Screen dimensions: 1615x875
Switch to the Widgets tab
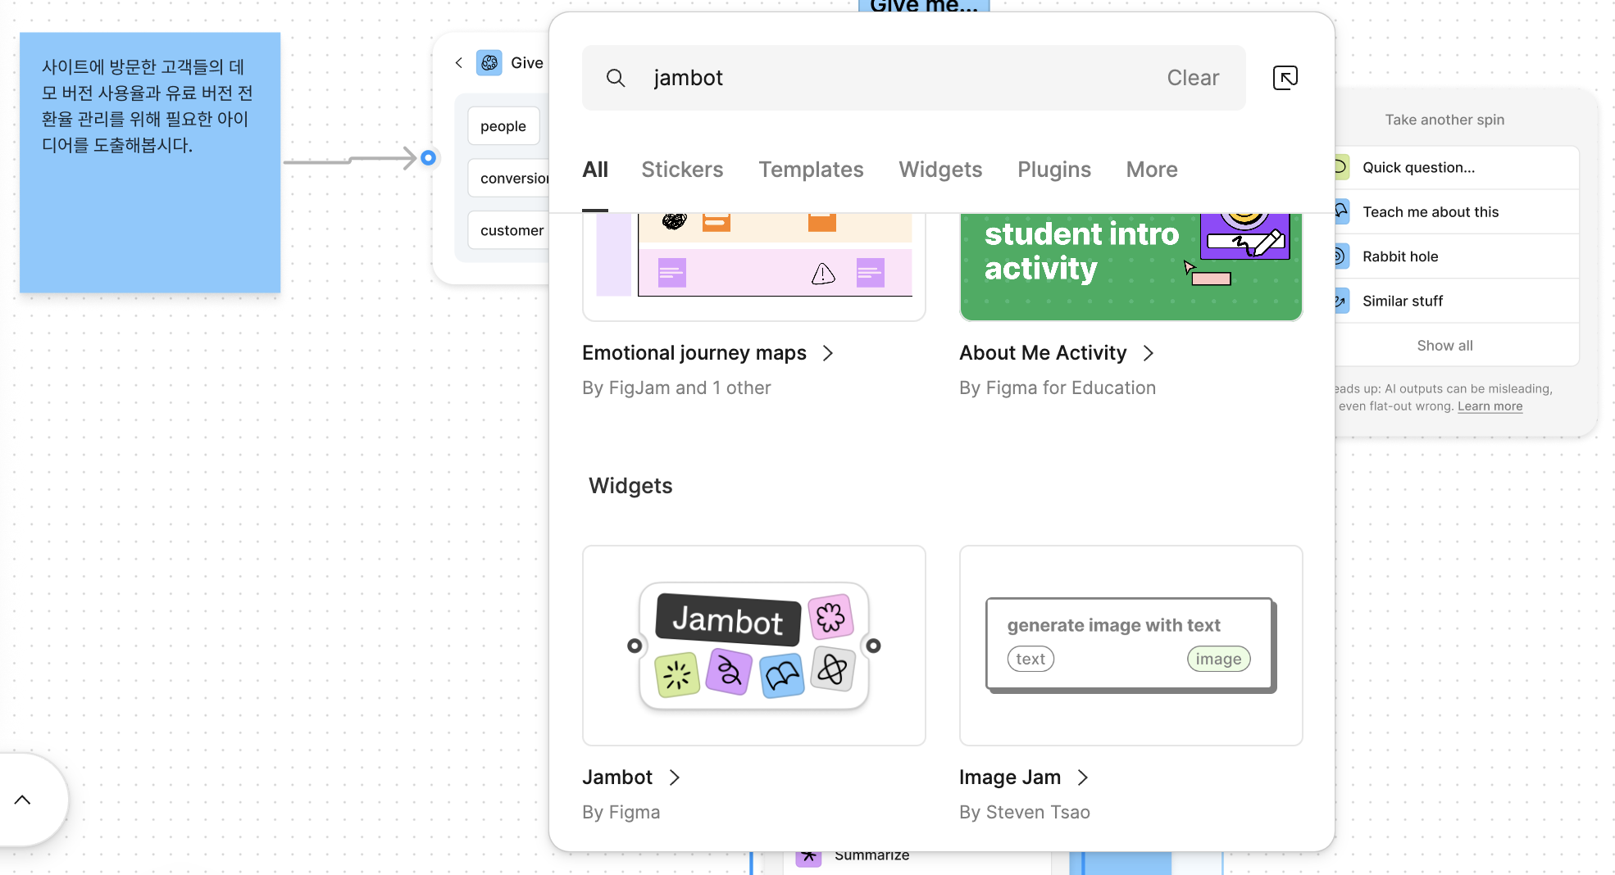pyautogui.click(x=939, y=170)
